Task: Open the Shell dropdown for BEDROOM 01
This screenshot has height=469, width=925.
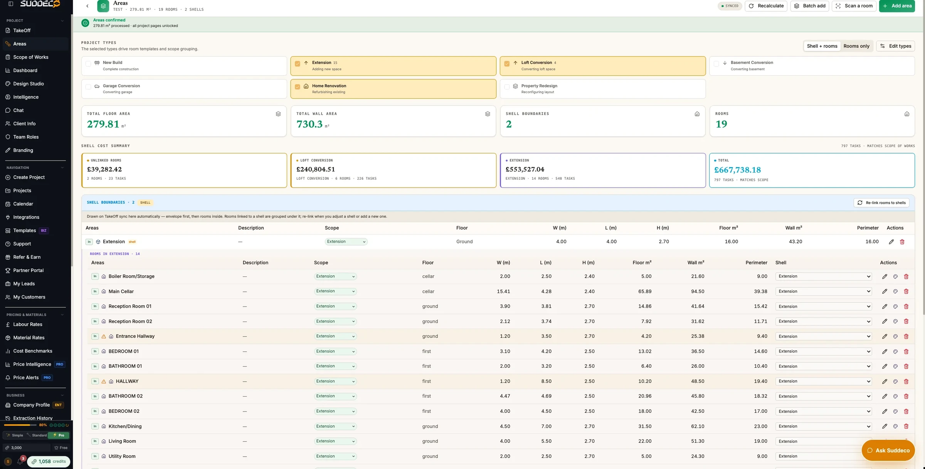Action: click(824, 352)
